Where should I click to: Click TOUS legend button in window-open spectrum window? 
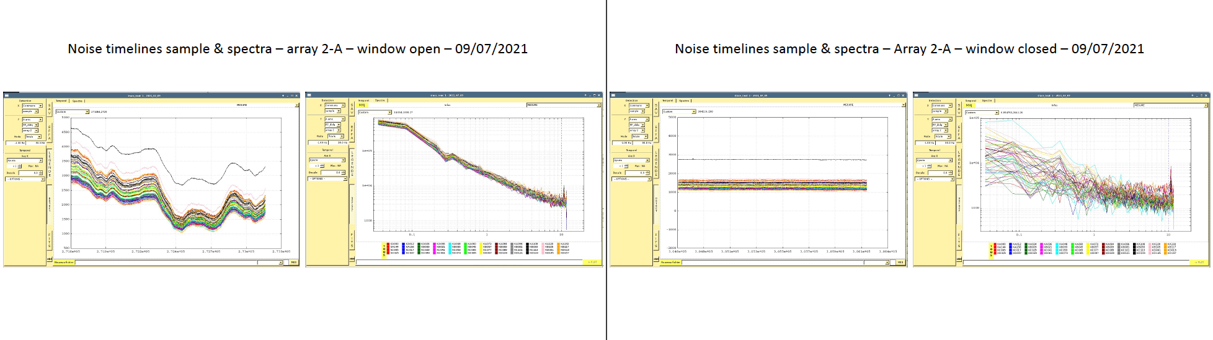point(383,249)
